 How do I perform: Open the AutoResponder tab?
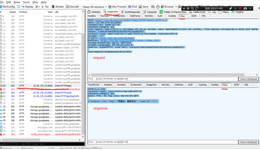coord(130,12)
